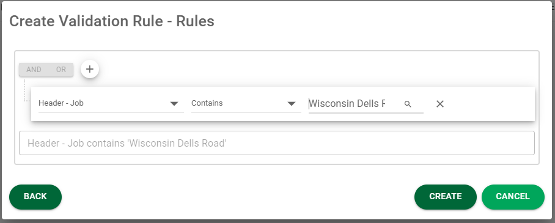Focus the Wisconsin Dells value input

(x=354, y=104)
